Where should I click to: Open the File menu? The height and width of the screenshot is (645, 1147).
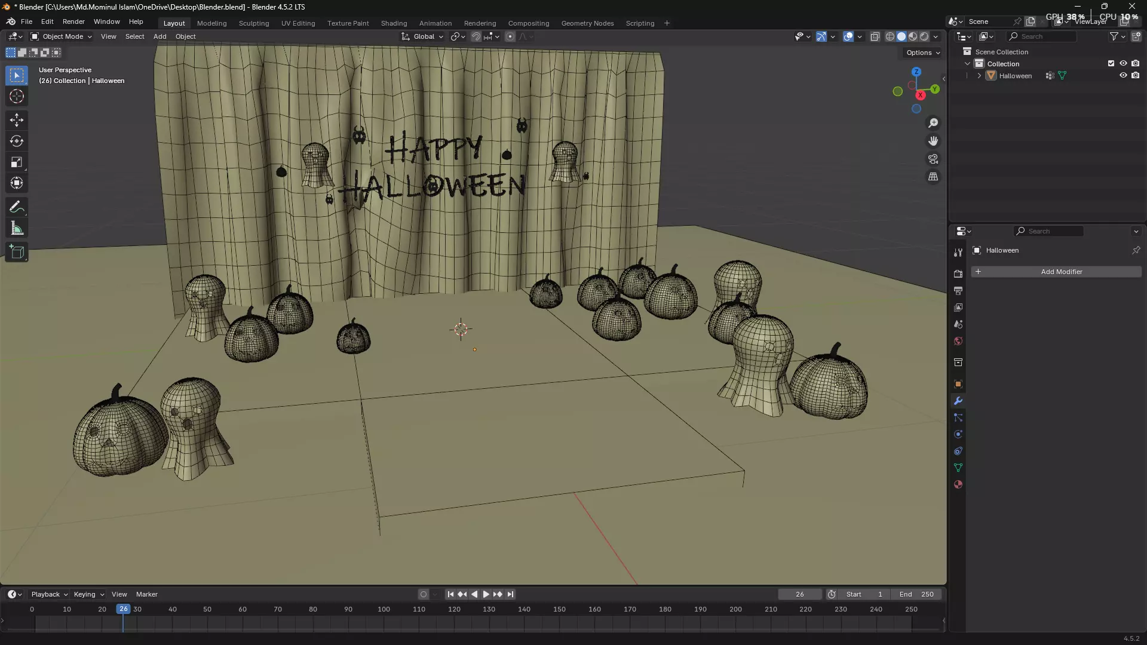pos(26,21)
